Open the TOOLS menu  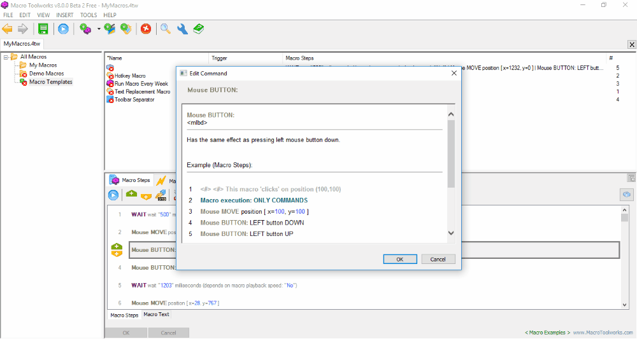tap(89, 15)
